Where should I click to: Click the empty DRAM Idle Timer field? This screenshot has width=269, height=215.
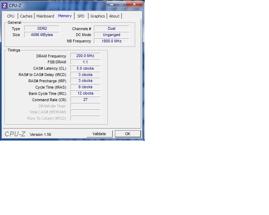[x=85, y=106]
